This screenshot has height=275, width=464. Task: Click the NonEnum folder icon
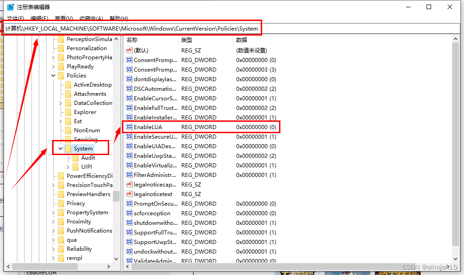(69, 130)
